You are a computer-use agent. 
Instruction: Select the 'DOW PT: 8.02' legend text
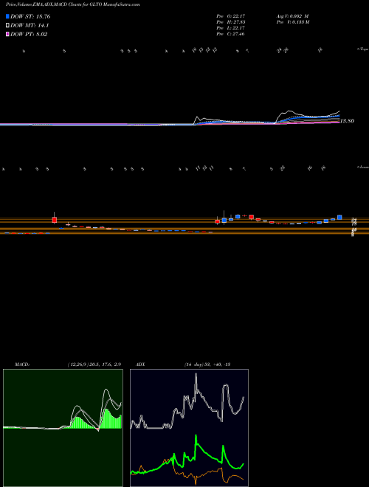pyautogui.click(x=29, y=34)
